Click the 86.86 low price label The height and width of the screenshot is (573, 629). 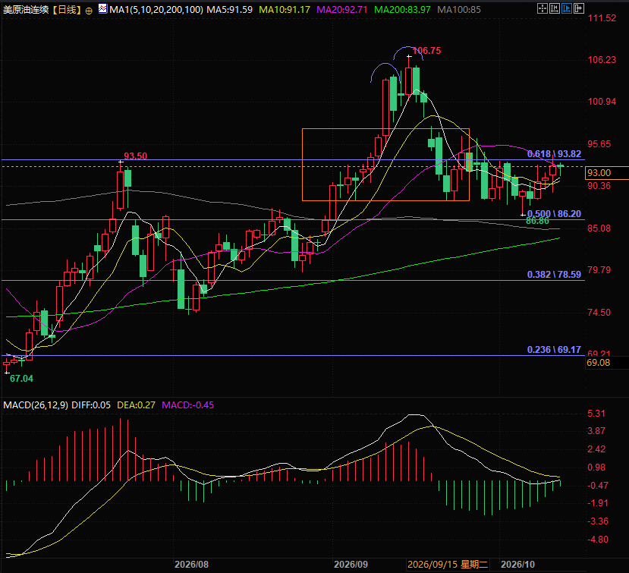tap(537, 221)
